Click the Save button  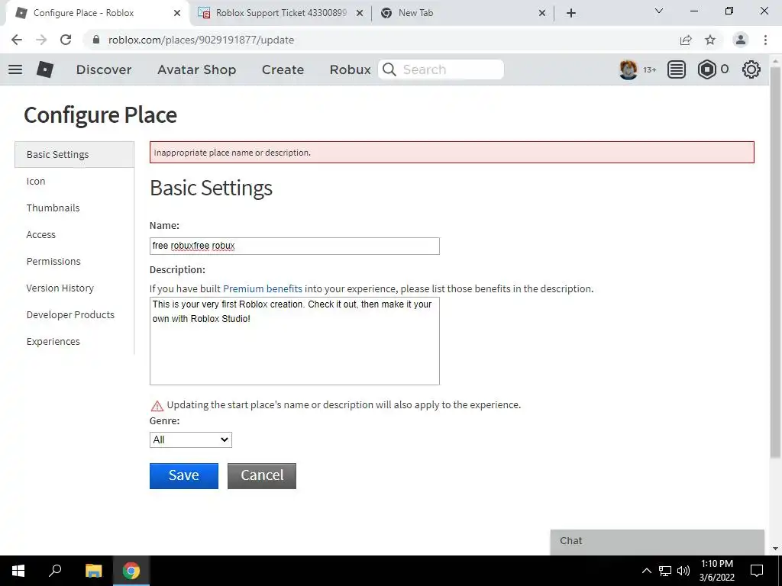[183, 476]
